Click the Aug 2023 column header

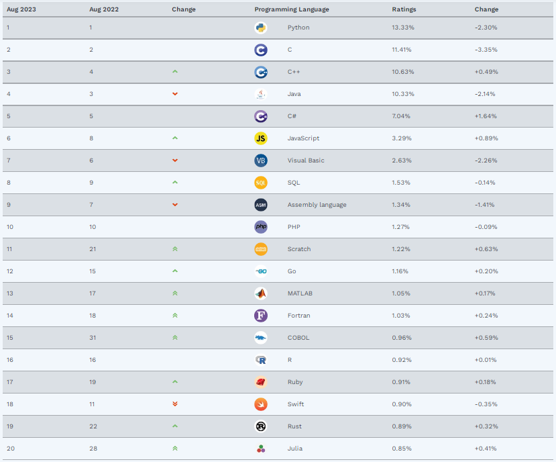click(21, 9)
